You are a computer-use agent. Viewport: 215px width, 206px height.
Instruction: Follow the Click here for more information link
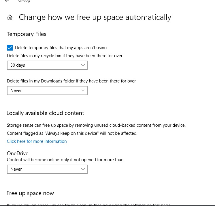point(37,141)
